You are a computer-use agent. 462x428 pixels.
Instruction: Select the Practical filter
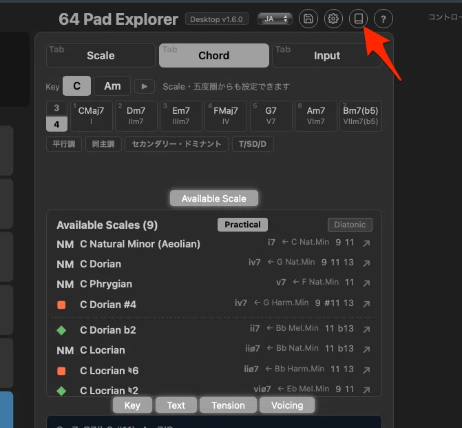[x=242, y=225]
